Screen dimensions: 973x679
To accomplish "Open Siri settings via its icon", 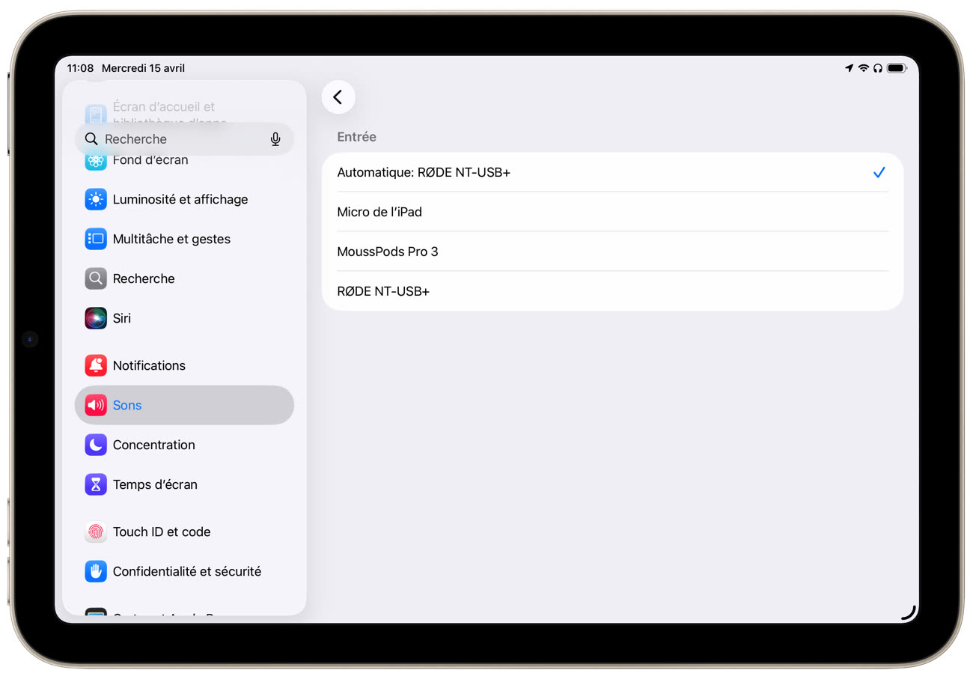I will (x=96, y=318).
